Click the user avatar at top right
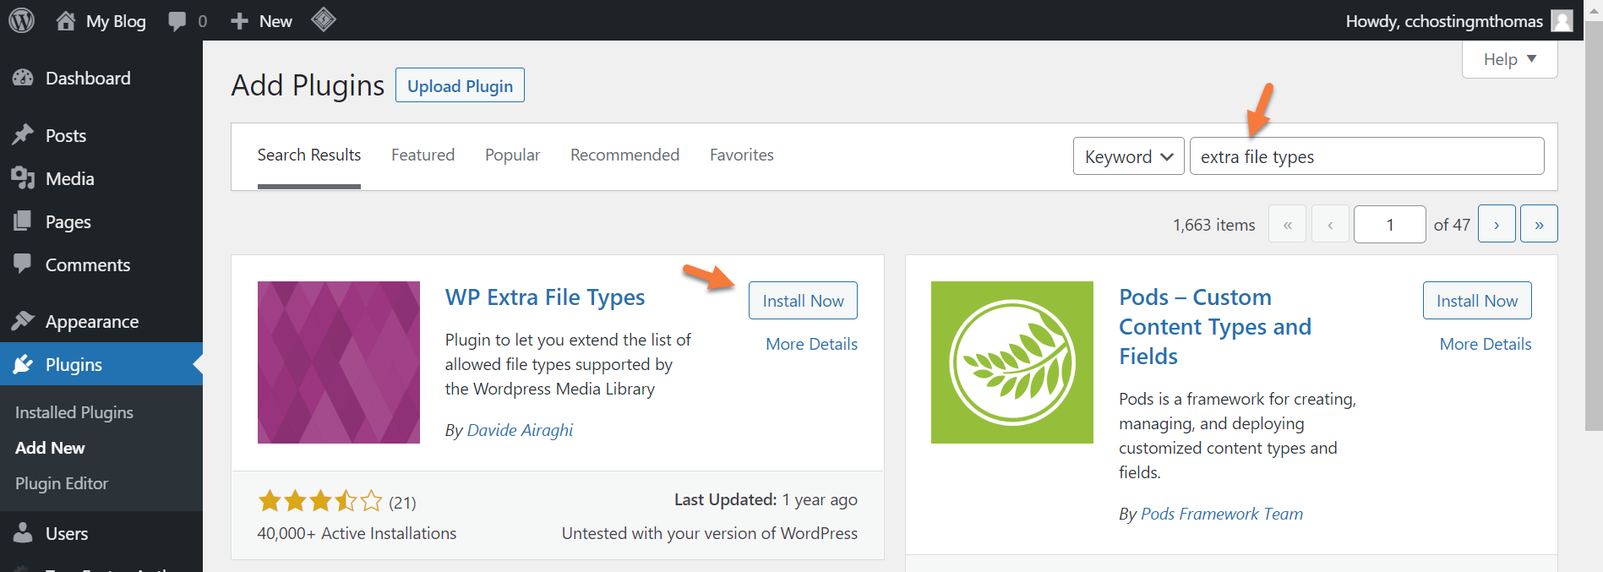This screenshot has height=572, width=1603. click(1562, 21)
